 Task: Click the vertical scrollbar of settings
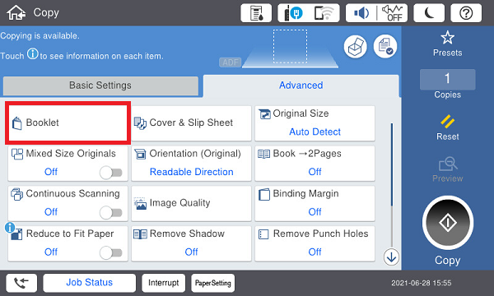click(392, 184)
